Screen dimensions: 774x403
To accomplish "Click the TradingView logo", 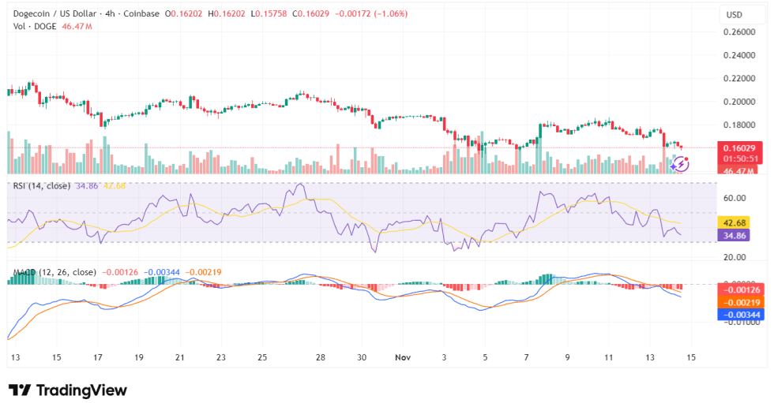I will click(67, 390).
